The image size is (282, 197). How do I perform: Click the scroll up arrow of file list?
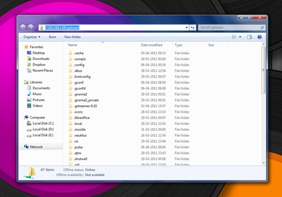coord(264,44)
